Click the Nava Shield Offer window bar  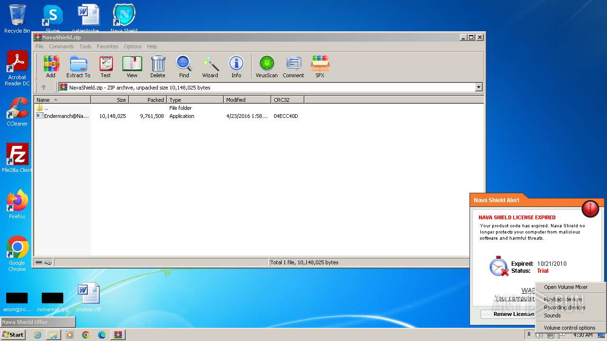coord(38,322)
